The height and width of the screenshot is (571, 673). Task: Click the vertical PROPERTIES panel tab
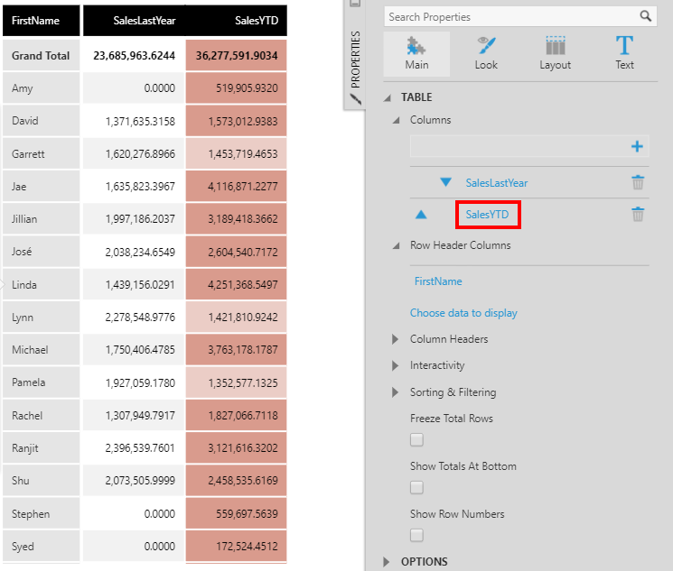pyautogui.click(x=355, y=60)
